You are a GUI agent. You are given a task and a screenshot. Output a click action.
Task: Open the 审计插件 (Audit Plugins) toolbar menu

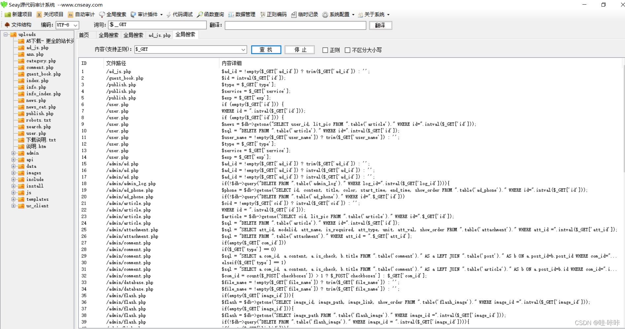pos(147,15)
